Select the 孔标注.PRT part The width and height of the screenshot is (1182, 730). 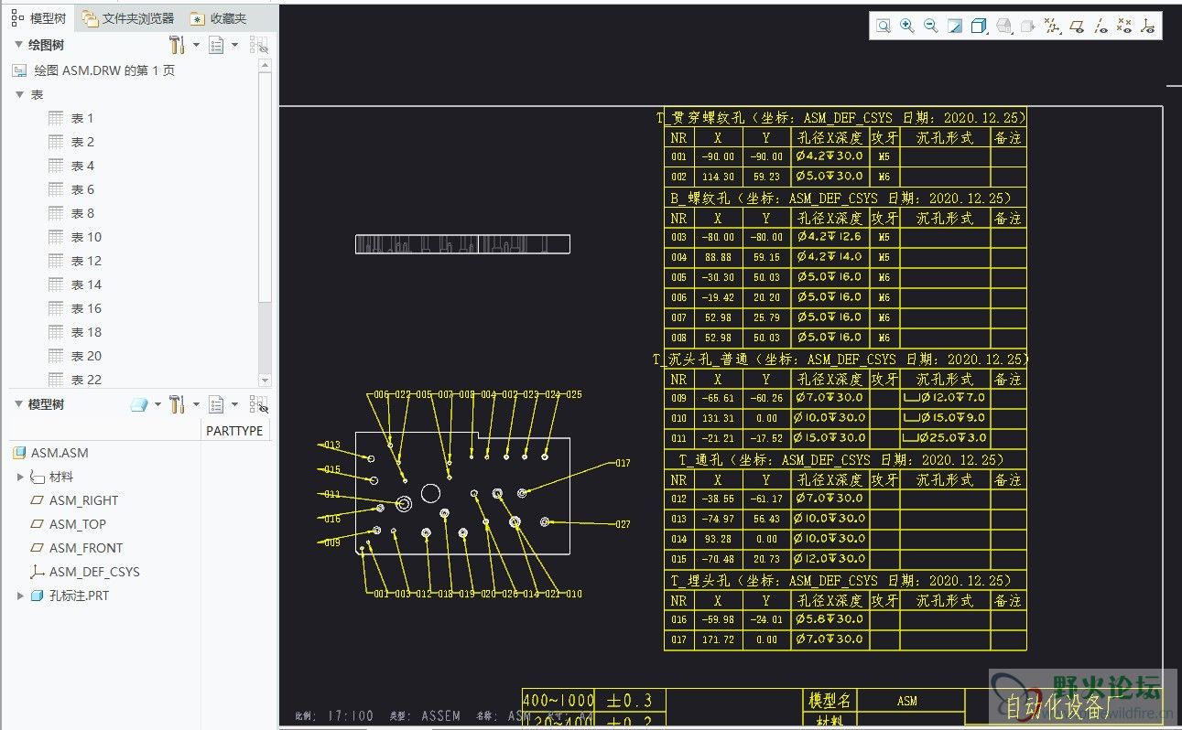point(79,596)
